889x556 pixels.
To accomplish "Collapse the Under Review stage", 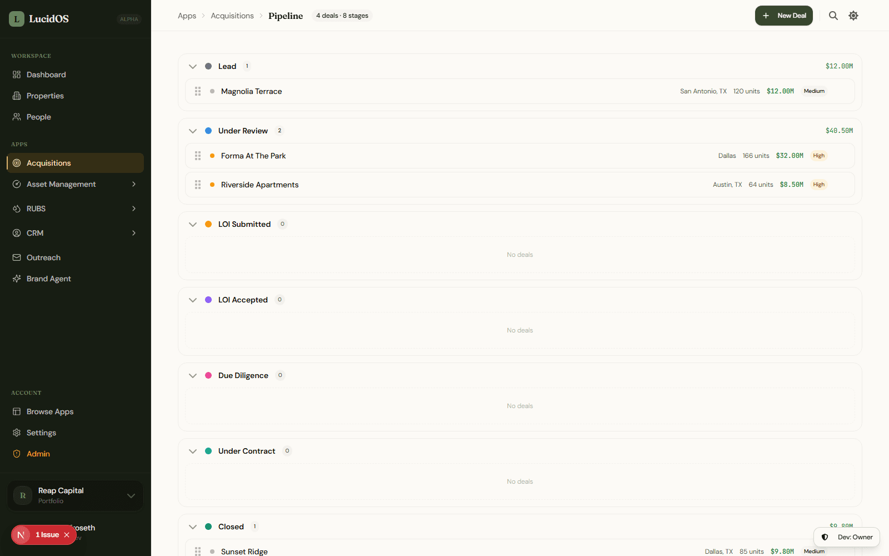I will coord(193,131).
